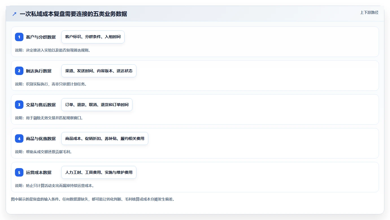The height and width of the screenshot is (220, 390).
Task: Click number badge 5 for 运营成本数据
Action: point(19,172)
